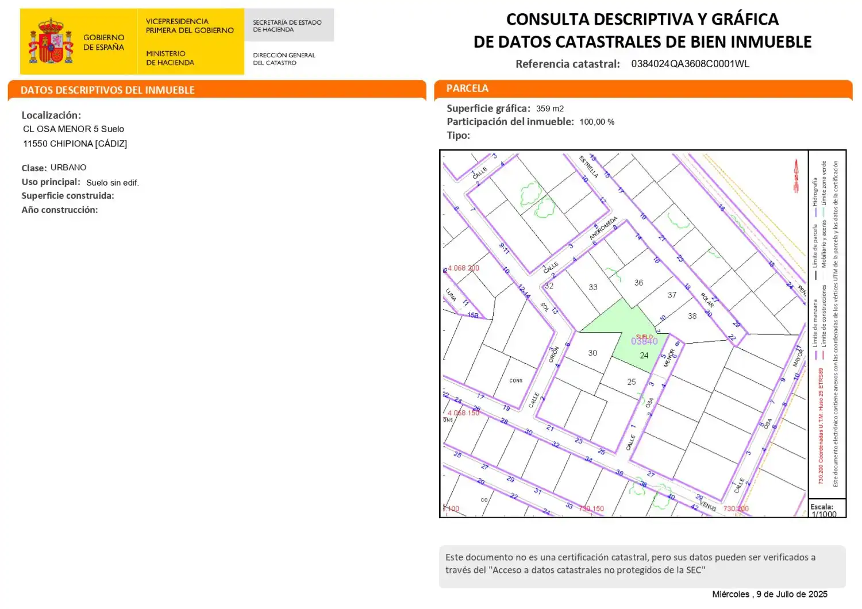
Task: Select the text '11550 CHIPIONA [CÁDIZ]'
Action: tap(75, 144)
